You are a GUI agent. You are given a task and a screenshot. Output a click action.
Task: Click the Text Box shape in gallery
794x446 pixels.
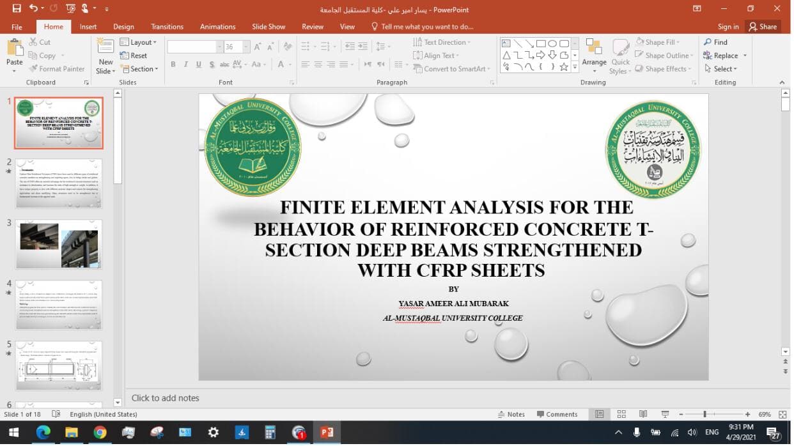506,43
